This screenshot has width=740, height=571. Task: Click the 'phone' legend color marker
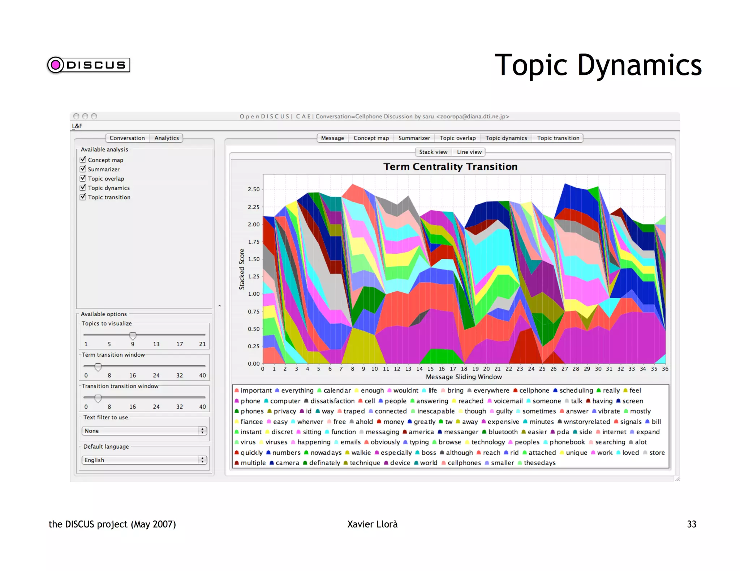(237, 401)
